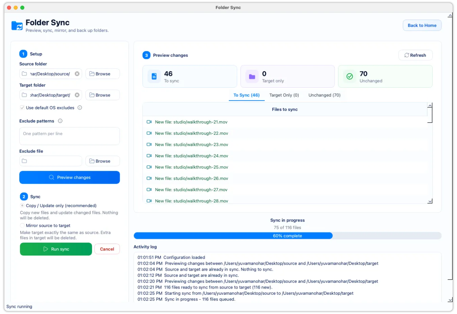Click the log line "Starting sync from /Users/yuvamanohar/Desktop/source"
Image resolution: width=457 pixels, height=314 pixels.
(x=245, y=293)
